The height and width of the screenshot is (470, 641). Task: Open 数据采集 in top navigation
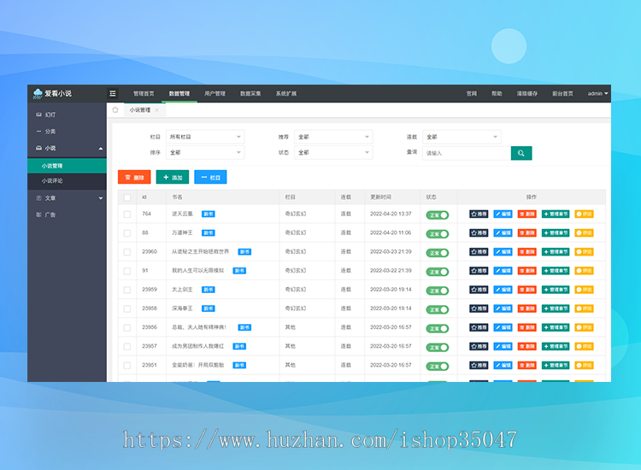[x=250, y=94]
